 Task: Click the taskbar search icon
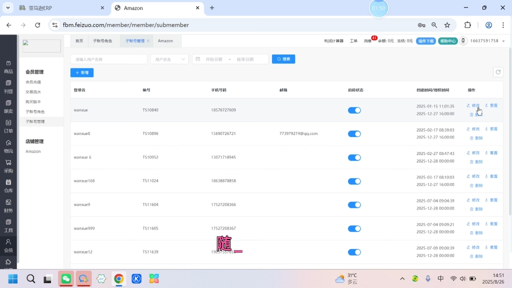pos(30,278)
